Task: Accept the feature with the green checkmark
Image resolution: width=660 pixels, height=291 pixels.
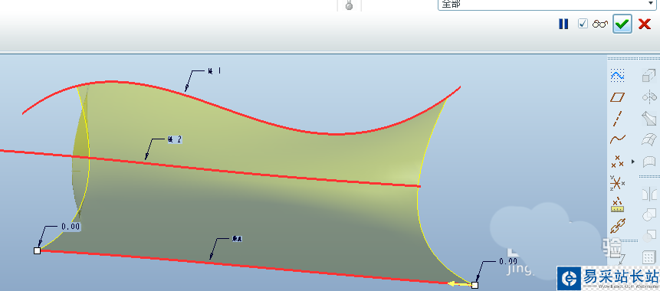Action: coord(622,24)
